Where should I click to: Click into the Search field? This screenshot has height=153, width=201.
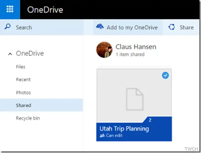[x=42, y=27]
